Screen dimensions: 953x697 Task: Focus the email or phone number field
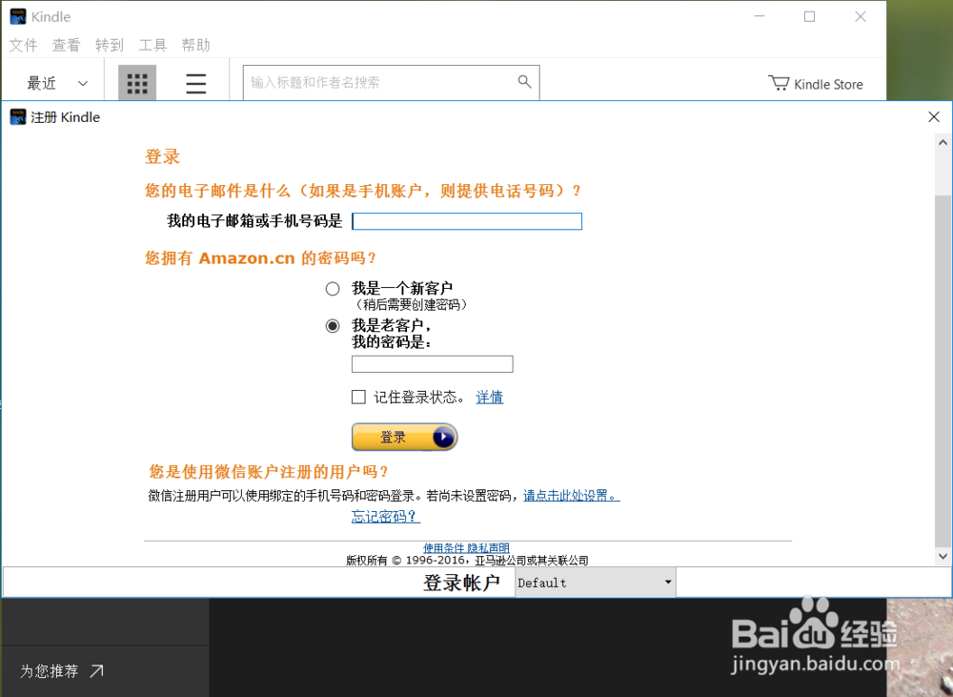click(467, 221)
